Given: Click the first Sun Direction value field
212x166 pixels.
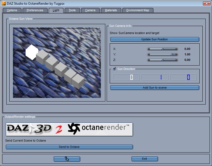Looking at the screenshot, I should click(126, 77).
